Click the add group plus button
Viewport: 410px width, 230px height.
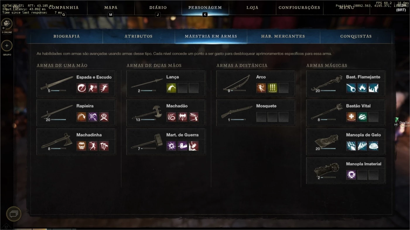click(x=7, y=46)
